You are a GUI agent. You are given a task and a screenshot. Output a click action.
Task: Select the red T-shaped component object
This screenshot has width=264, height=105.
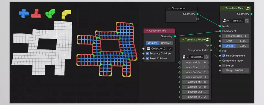point(36,14)
